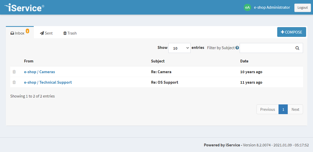Click the COMPOSE button

click(x=292, y=32)
